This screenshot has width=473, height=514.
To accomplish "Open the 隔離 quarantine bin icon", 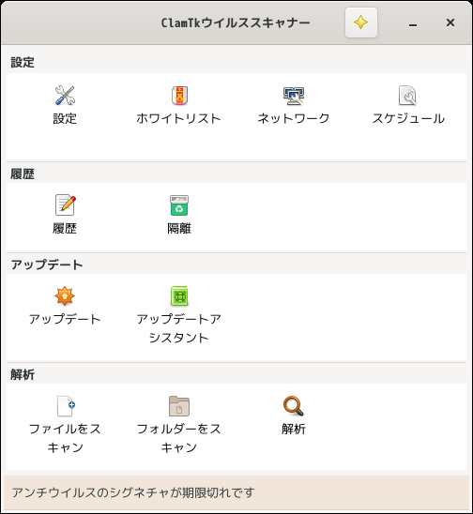I will click(x=179, y=205).
